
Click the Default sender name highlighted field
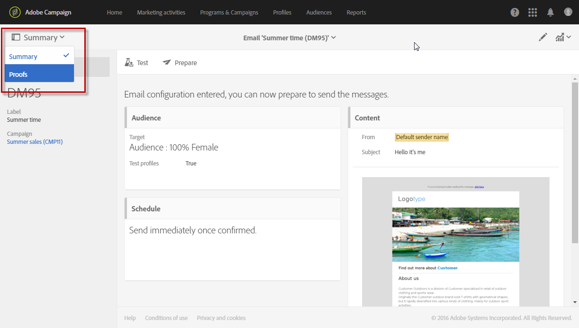point(422,137)
